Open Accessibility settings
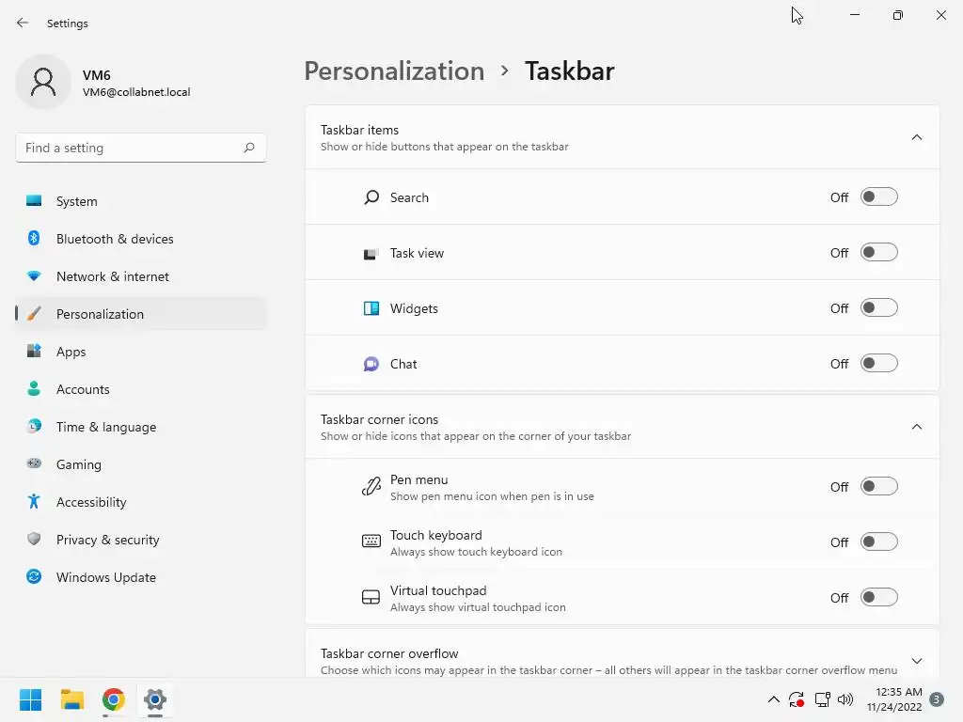Image resolution: width=963 pixels, height=722 pixels. [x=141, y=502]
